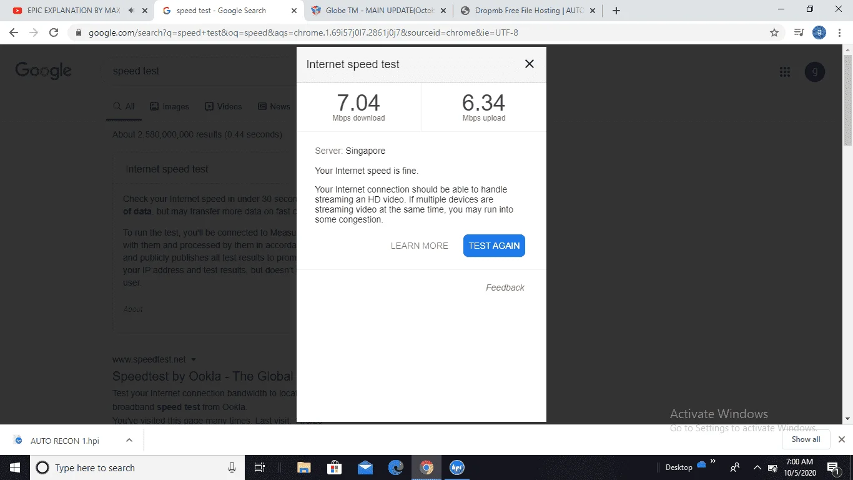Close the Globe TM tab
The image size is (853, 480).
tap(443, 11)
